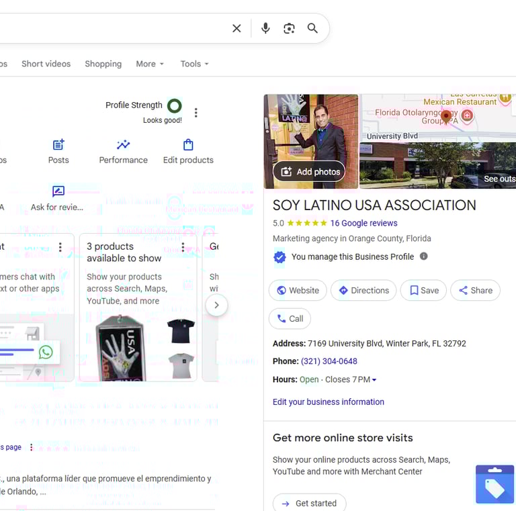Viewport: 516px width, 511px height.
Task: Visit the business Website button
Action: [298, 290]
